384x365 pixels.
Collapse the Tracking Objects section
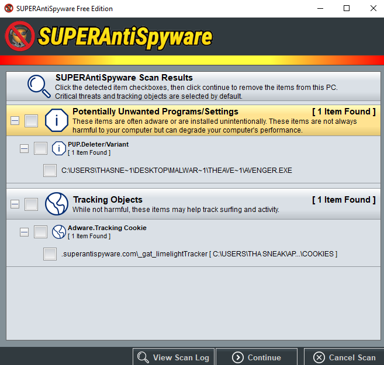tap(15, 204)
